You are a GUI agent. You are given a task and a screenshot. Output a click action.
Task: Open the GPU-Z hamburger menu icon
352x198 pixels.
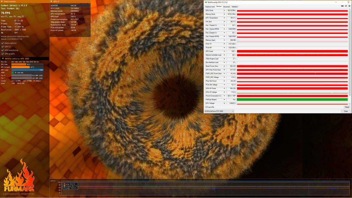click(x=349, y=6)
